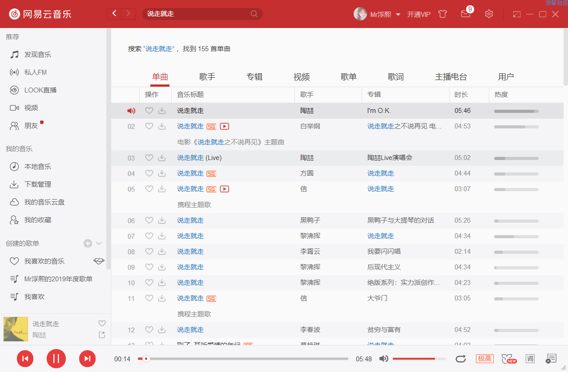Collapse the 创建的歌单 section
Screen dimensions: 568x372
[99, 243]
